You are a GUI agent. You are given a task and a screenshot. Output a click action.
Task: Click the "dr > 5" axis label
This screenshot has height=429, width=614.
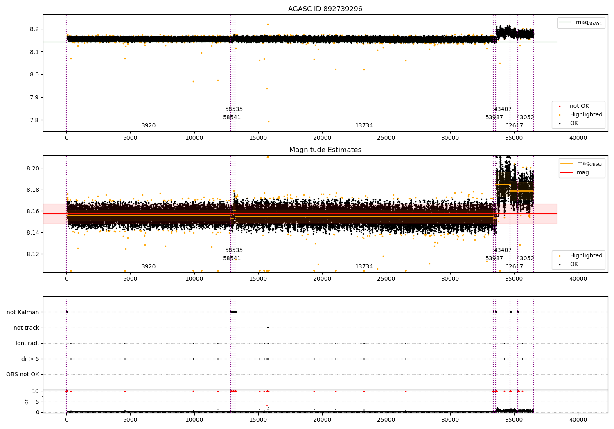point(30,359)
